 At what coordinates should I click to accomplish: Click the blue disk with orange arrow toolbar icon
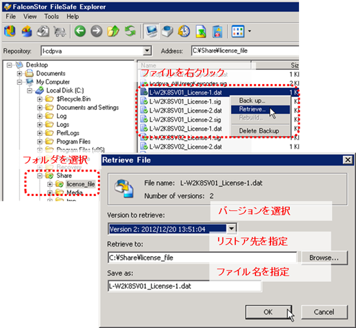[x=27, y=31]
